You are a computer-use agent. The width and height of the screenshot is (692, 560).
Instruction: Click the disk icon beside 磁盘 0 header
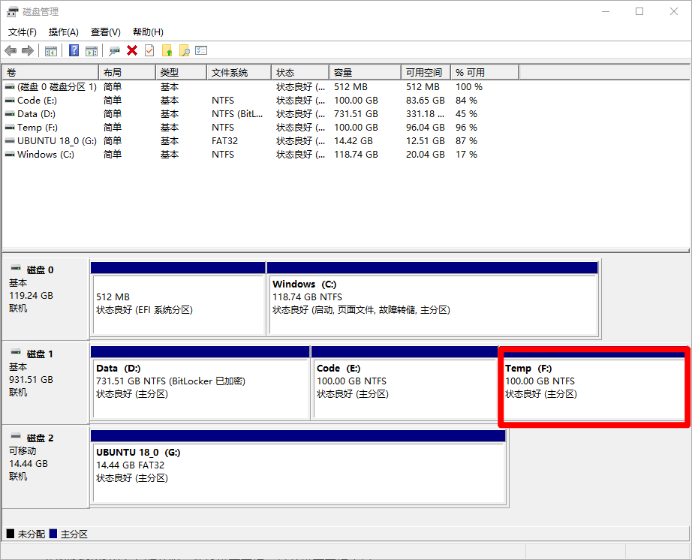point(16,268)
